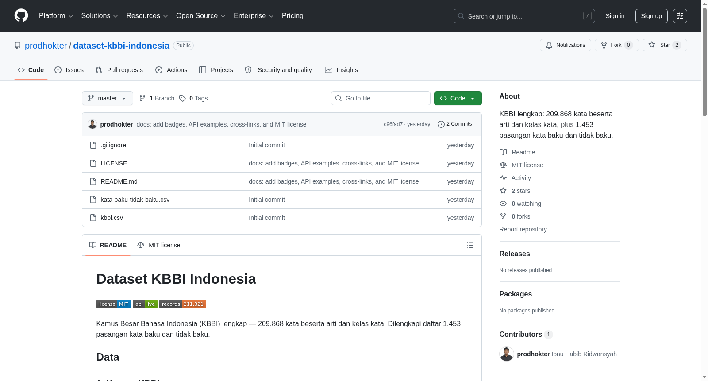Click the scale icon beside MIT license in About
708x381 pixels.
(503, 165)
